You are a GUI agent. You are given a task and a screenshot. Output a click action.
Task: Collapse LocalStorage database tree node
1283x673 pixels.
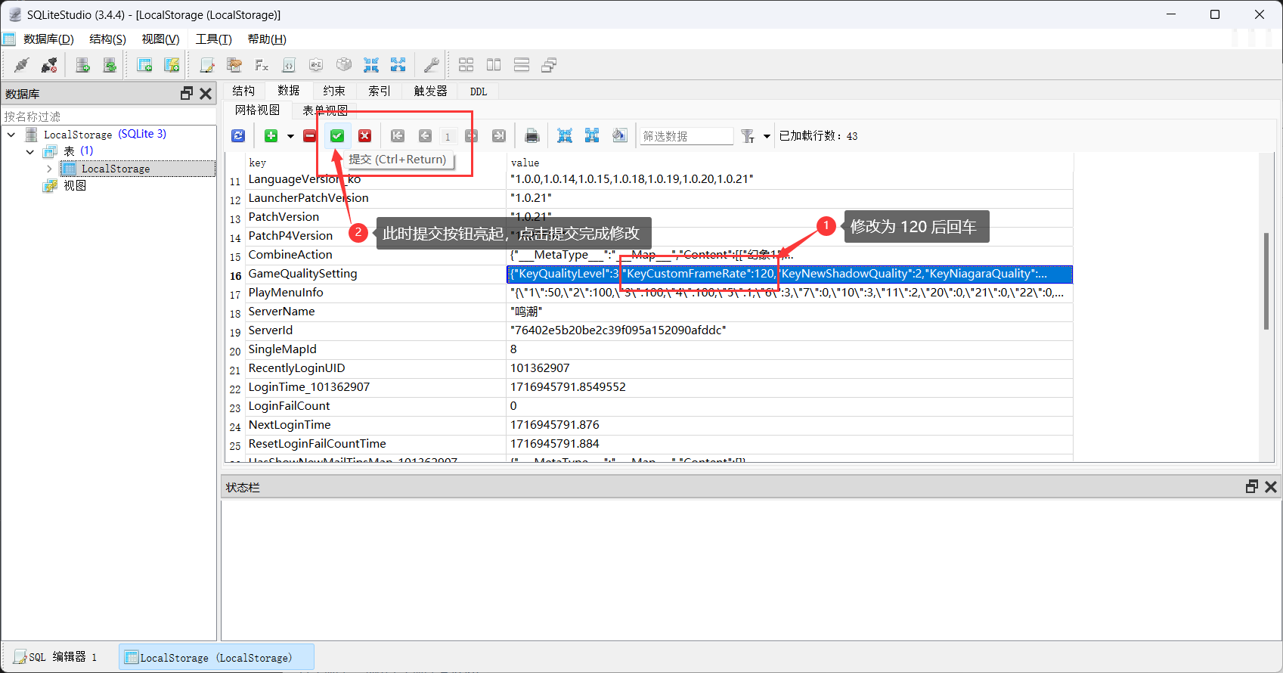[x=11, y=135]
